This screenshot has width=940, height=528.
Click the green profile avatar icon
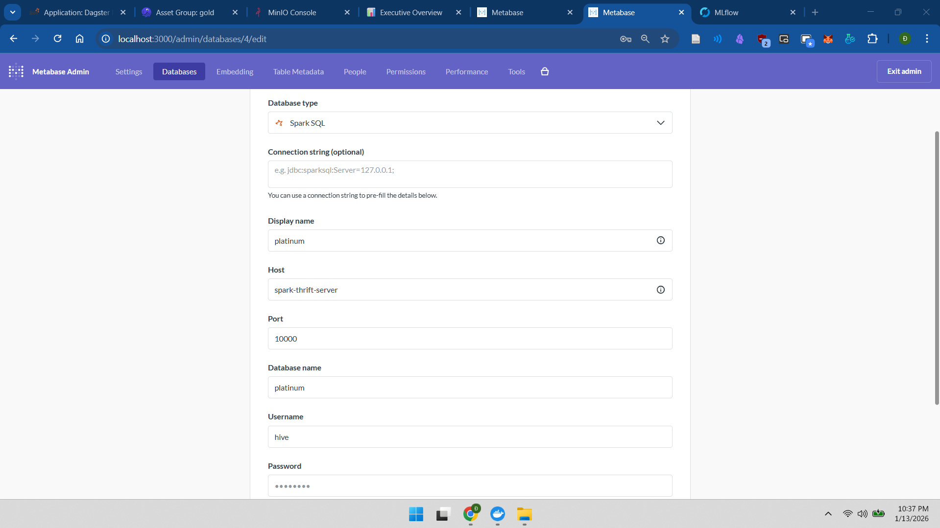(905, 39)
